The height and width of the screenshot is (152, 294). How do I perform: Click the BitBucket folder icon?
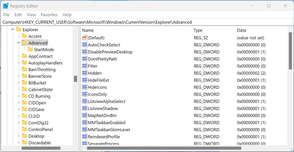click(x=24, y=83)
